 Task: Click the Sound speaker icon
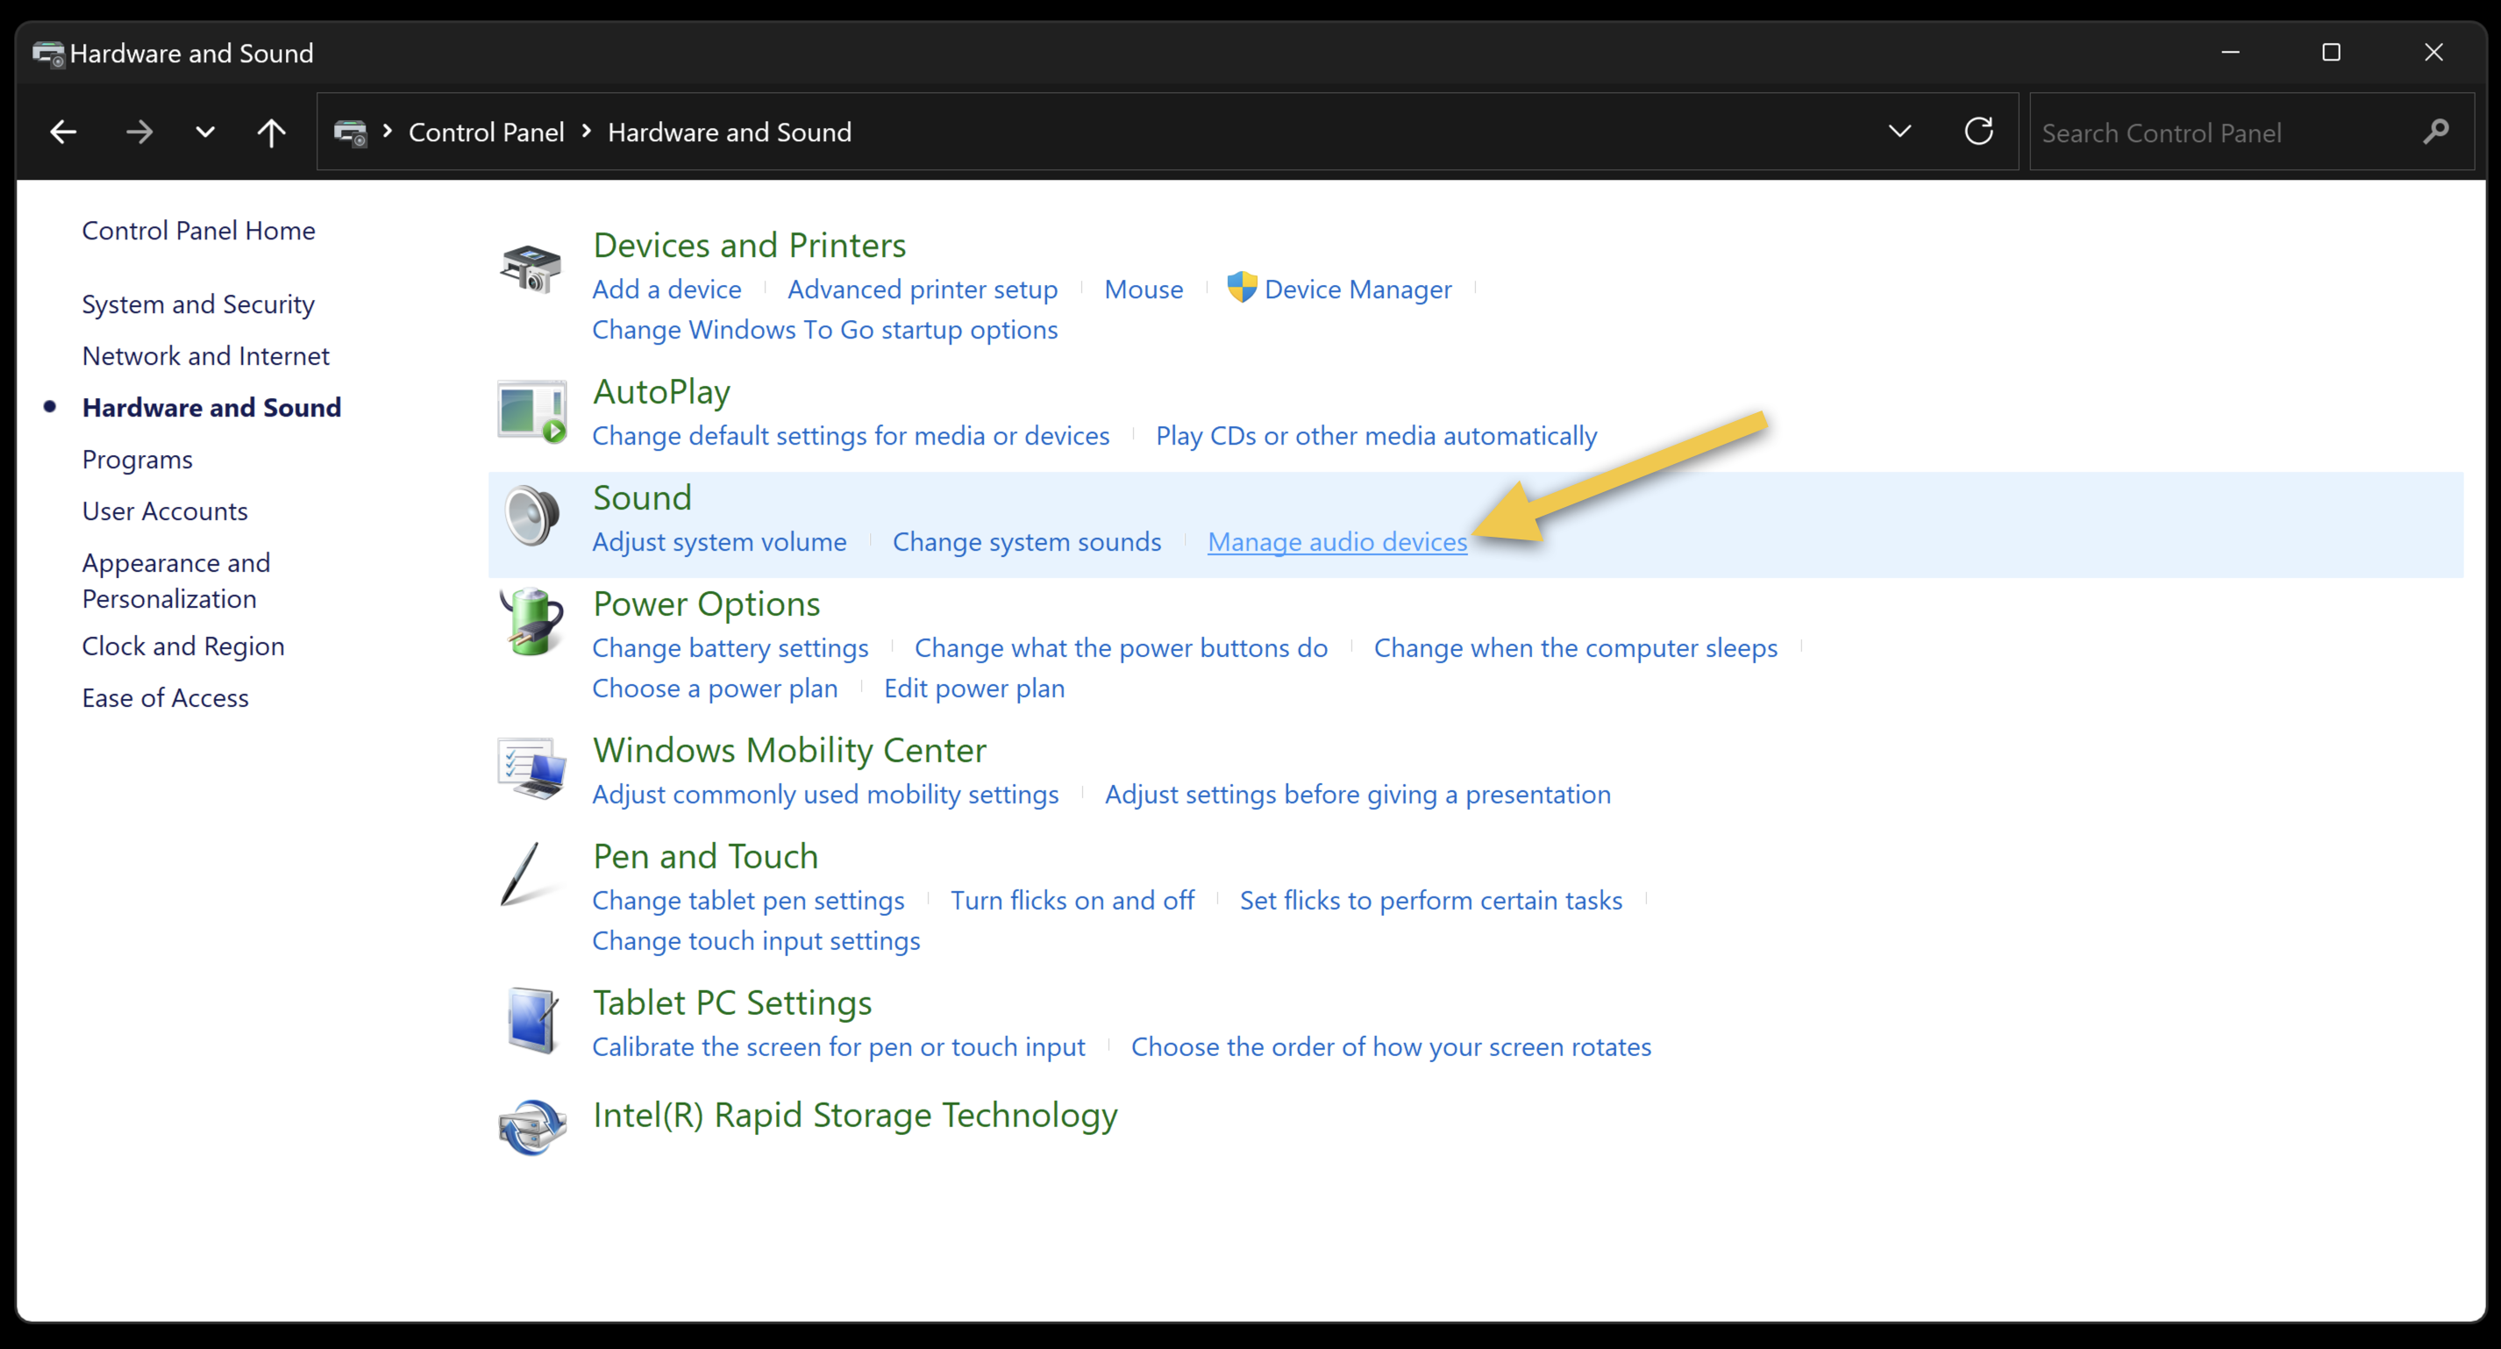click(x=531, y=516)
